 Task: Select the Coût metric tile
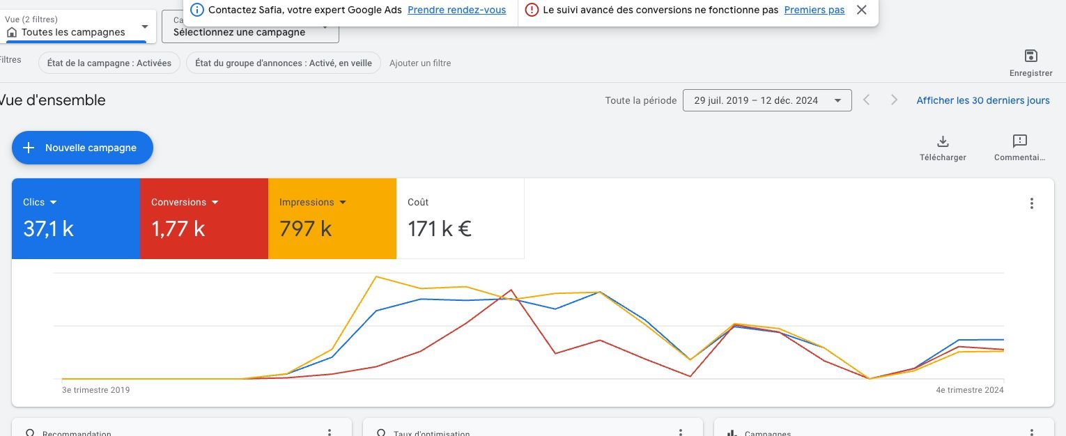click(x=460, y=219)
